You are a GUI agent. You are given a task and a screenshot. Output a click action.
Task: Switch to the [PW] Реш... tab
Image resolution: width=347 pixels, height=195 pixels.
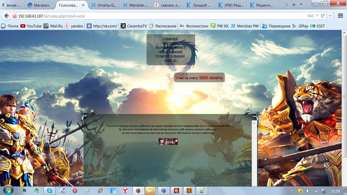coord(231,5)
